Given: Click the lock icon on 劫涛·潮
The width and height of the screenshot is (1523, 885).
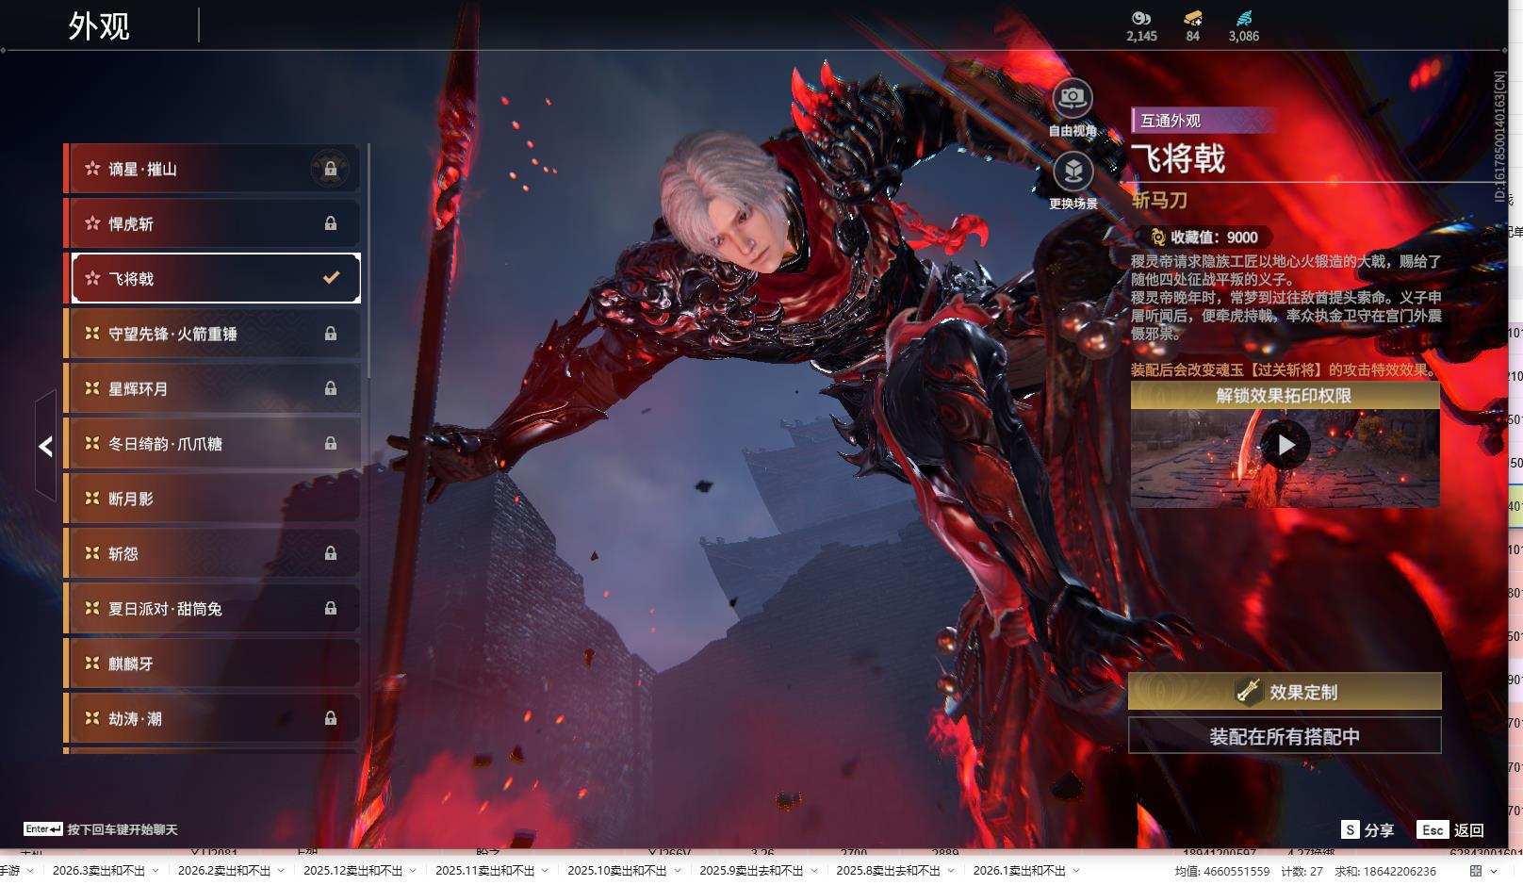Looking at the screenshot, I should (x=331, y=718).
